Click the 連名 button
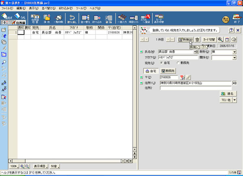The image size is (243, 176). pyautogui.click(x=228, y=93)
